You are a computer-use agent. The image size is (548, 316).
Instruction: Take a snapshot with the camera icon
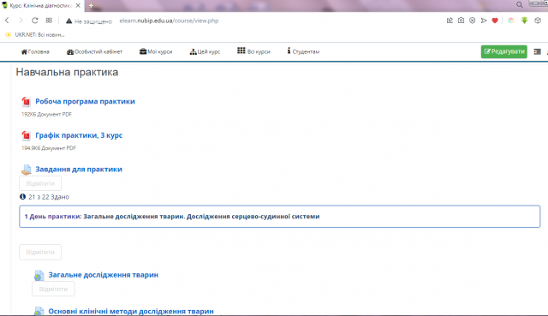tap(461, 21)
